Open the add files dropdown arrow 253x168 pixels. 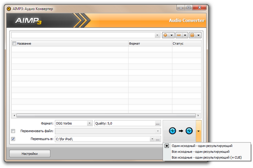(172, 35)
